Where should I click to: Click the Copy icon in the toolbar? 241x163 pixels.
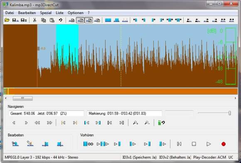tap(44, 20)
